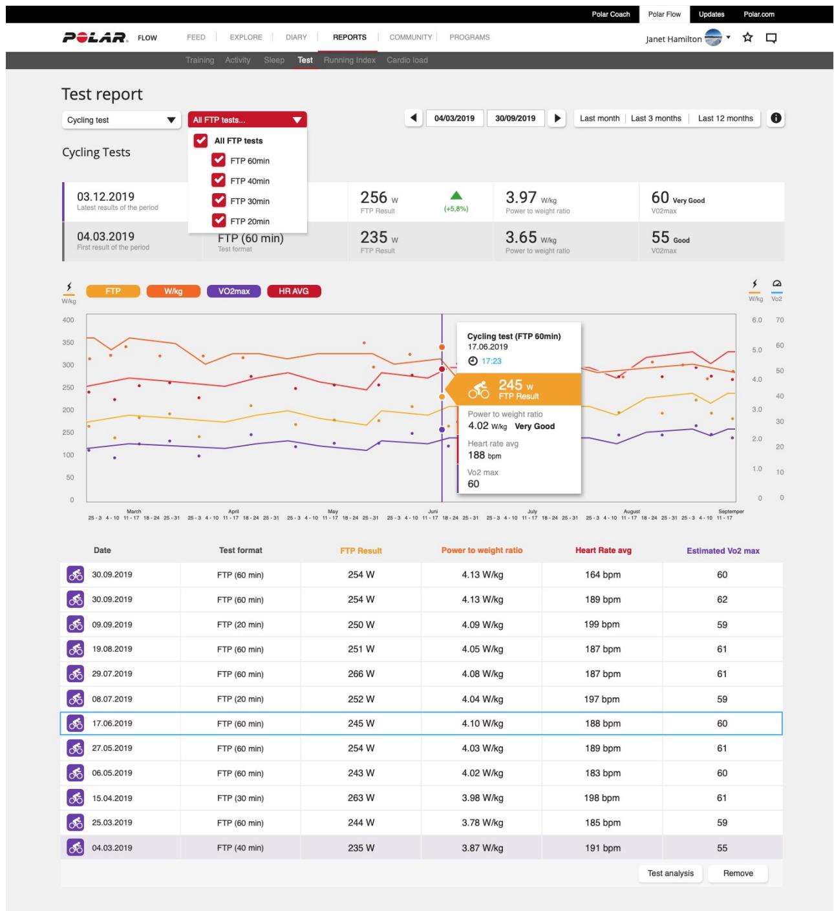Toggle the FTP 30min checkbox
Screen dimensions: 834x911
click(219, 200)
